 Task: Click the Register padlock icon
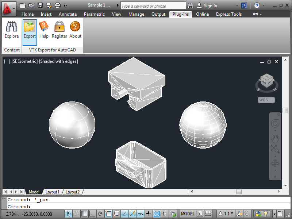click(x=59, y=29)
